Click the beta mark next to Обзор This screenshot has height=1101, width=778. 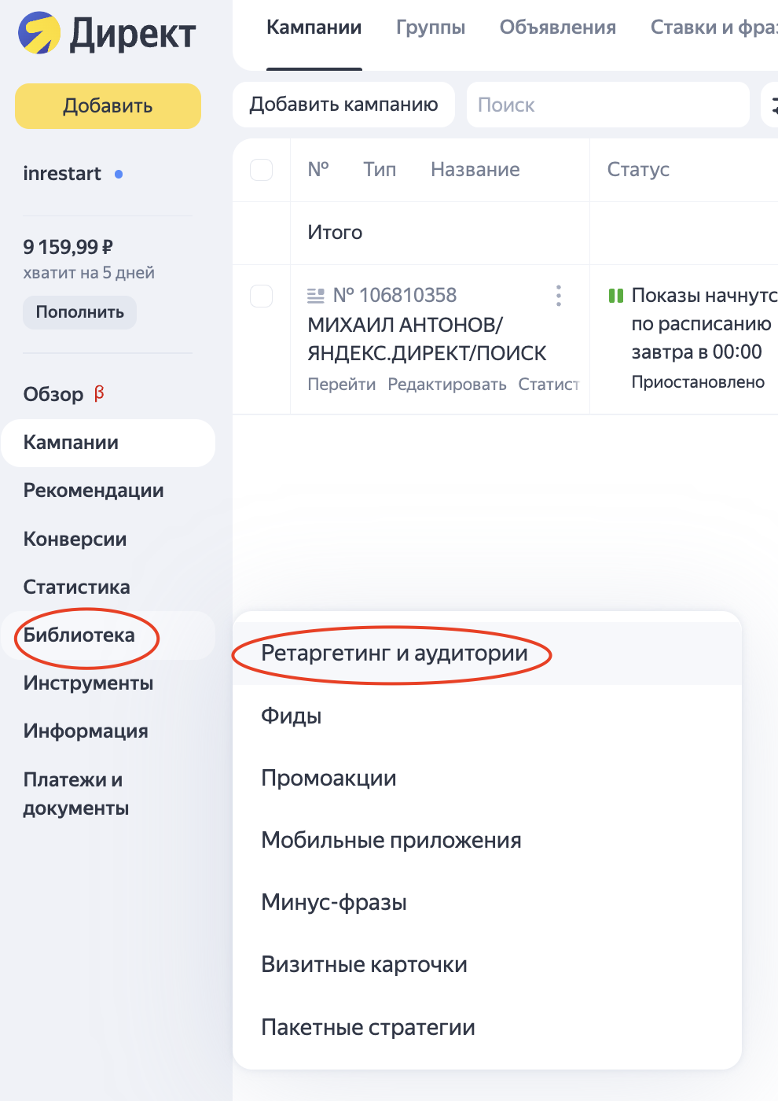tap(99, 393)
